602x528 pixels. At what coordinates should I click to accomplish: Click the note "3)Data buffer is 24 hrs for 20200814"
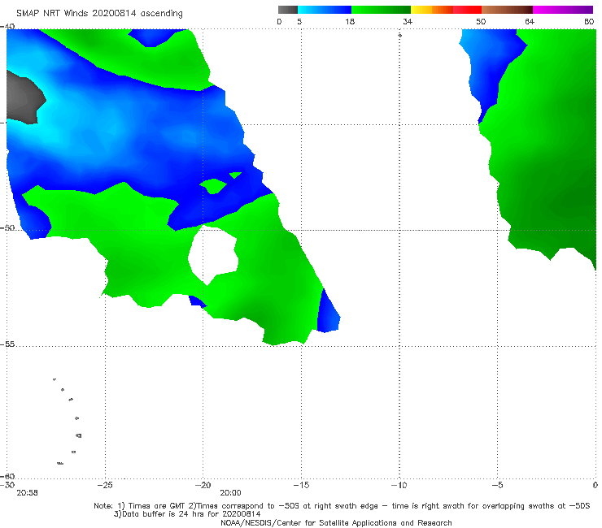pyautogui.click(x=187, y=514)
